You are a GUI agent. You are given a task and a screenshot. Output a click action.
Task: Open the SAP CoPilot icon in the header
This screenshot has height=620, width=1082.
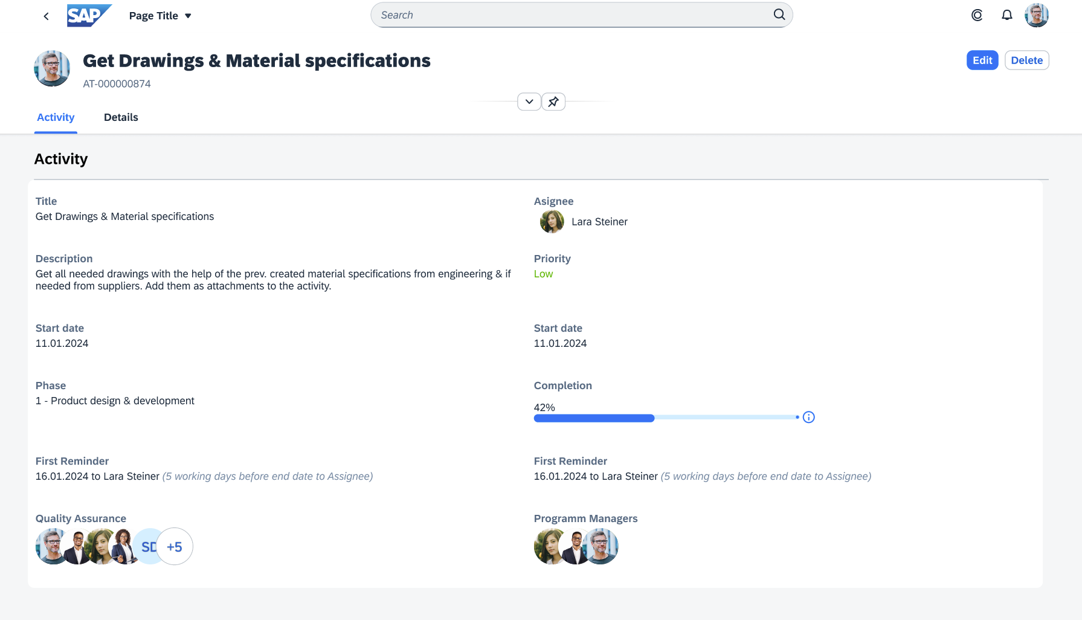[977, 15]
